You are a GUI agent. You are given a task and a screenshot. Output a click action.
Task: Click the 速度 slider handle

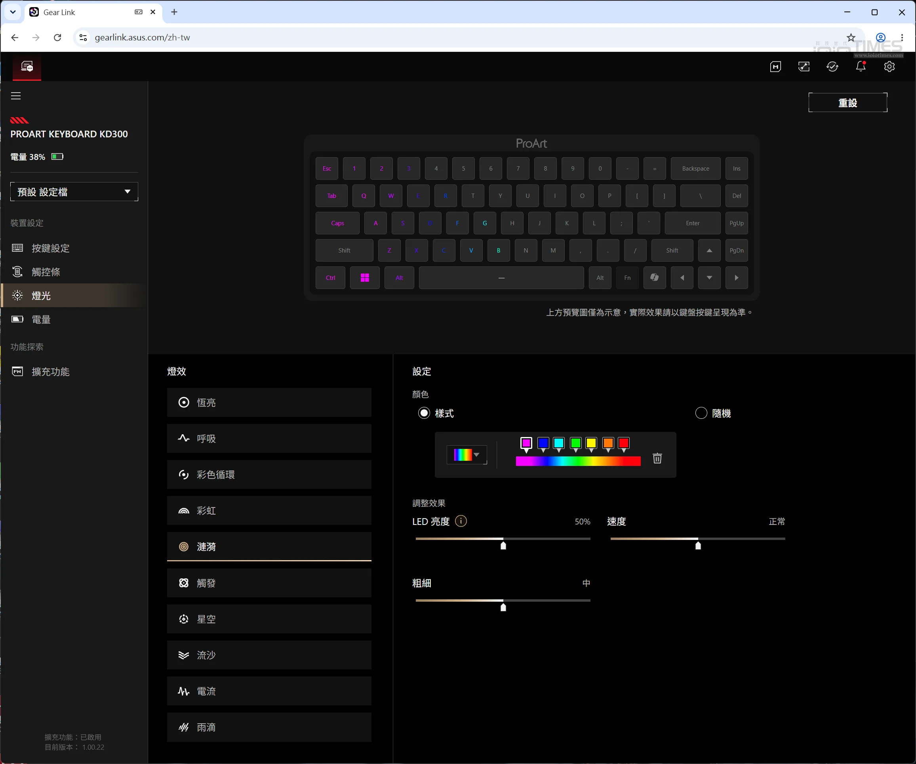[x=698, y=545]
